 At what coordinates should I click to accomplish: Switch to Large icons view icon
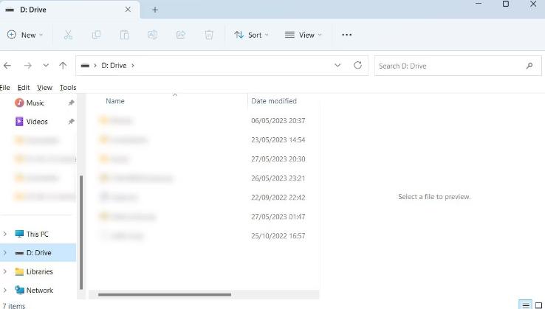(x=538, y=305)
